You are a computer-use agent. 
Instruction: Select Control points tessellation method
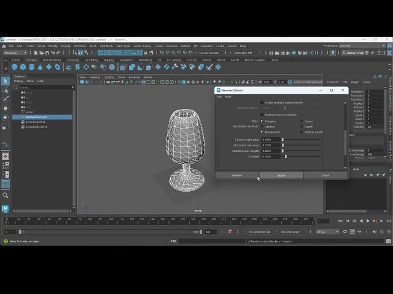point(302,132)
